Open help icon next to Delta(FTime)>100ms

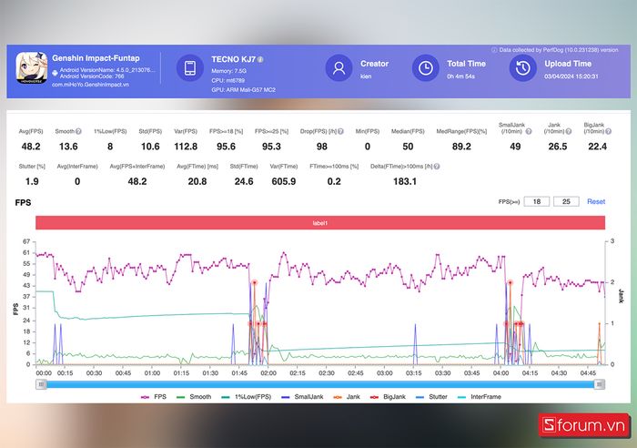437,167
